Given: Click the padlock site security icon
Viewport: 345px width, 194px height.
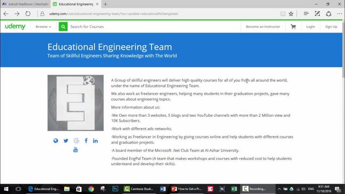Looking at the screenshot, I should 42,14.
